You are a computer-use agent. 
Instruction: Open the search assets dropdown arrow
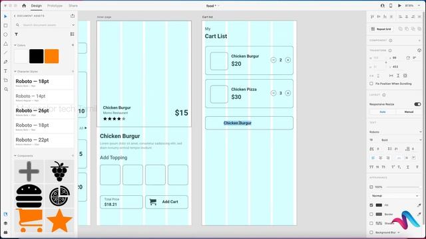point(73,25)
